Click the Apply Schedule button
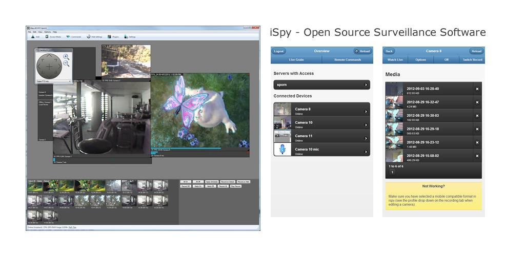Screen dimensions: 525x256 pos(212,182)
